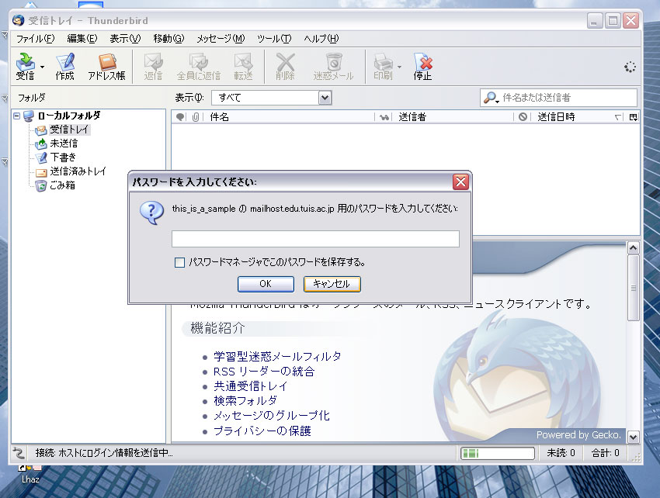
Task: Click the 削除 (Delete) toolbar icon
Action: click(x=285, y=66)
